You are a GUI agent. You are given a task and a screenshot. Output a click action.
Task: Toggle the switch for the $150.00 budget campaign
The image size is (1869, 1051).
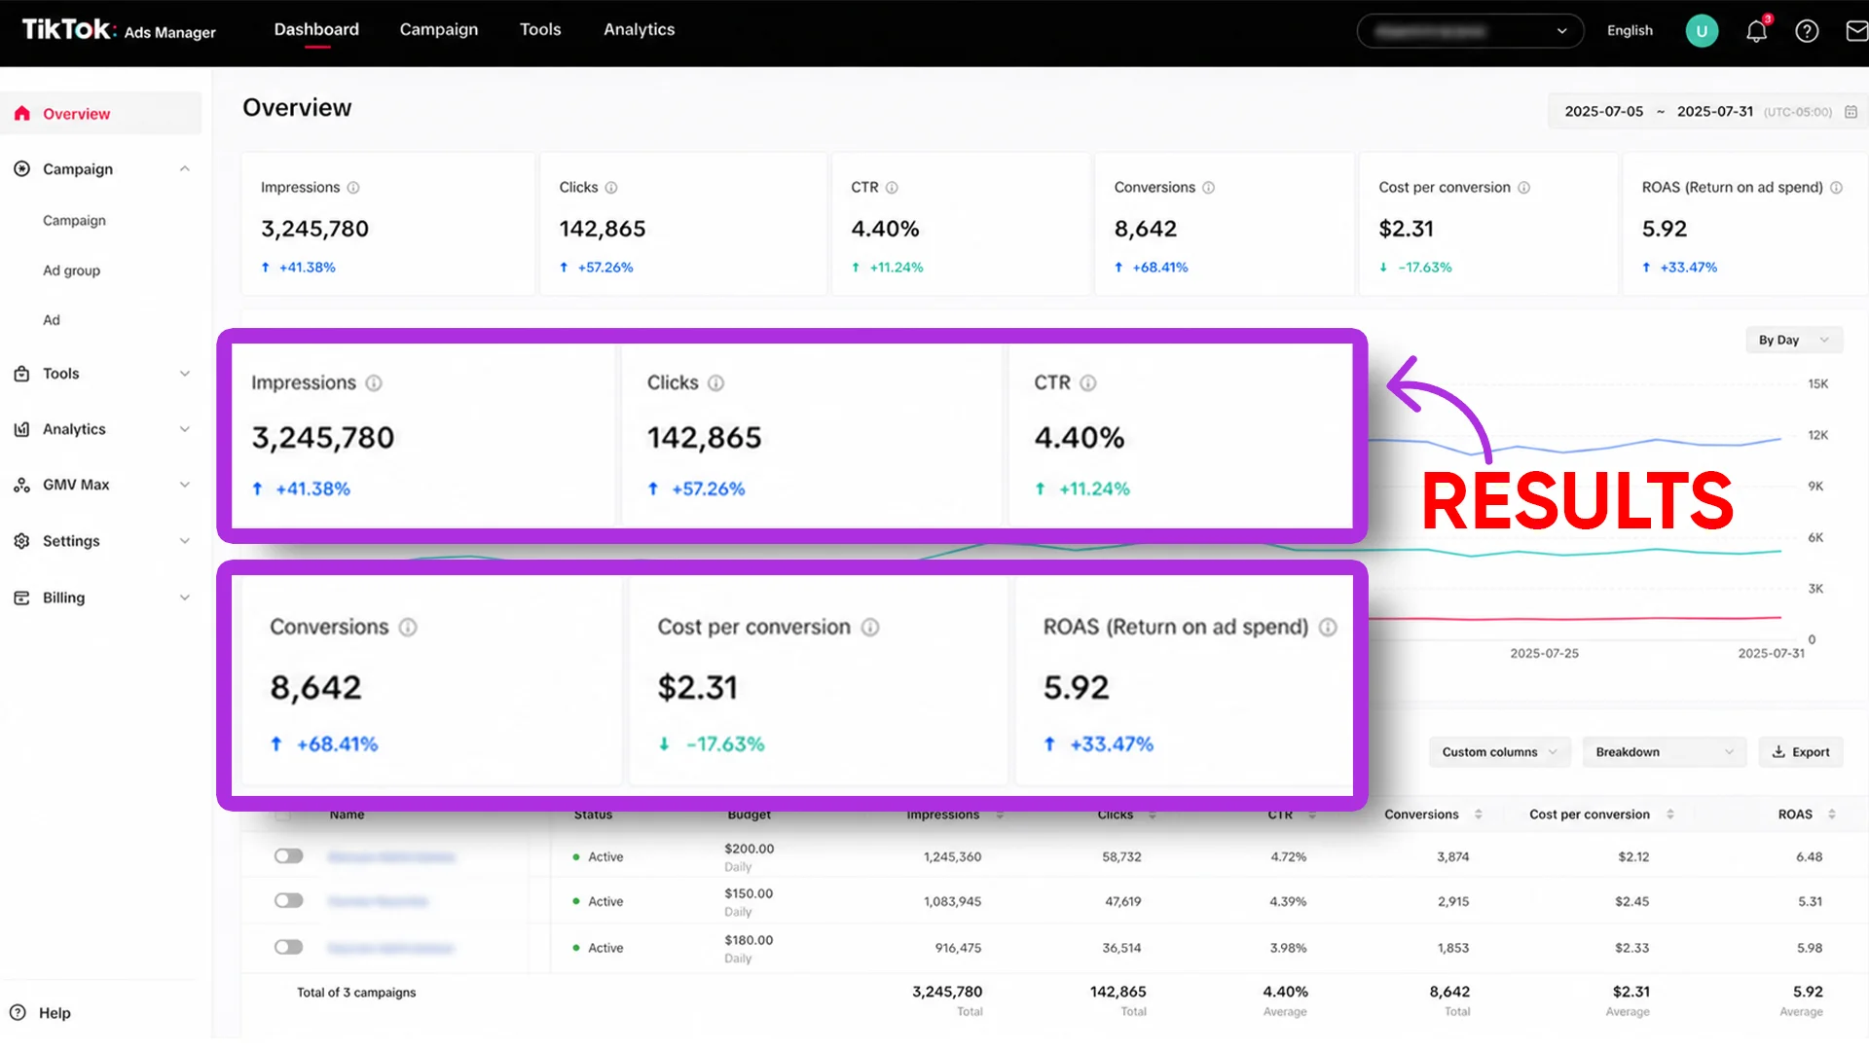click(288, 901)
